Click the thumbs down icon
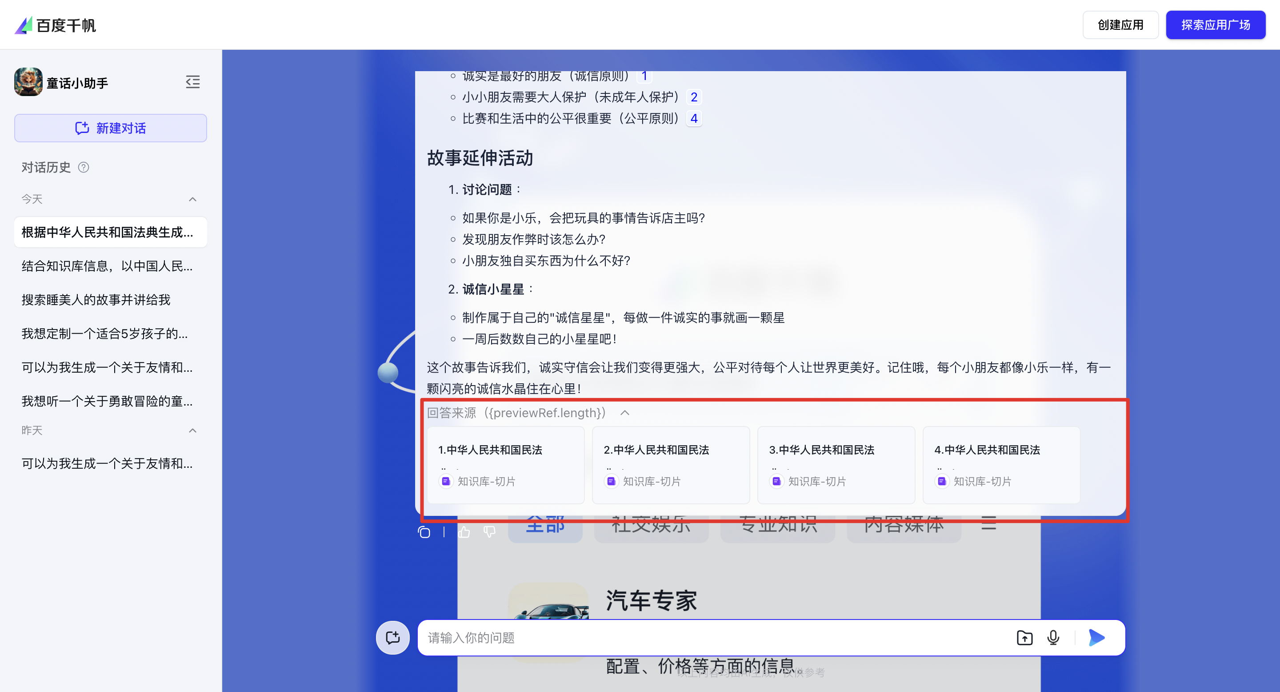Screen dimensions: 1280x692 click(x=489, y=532)
